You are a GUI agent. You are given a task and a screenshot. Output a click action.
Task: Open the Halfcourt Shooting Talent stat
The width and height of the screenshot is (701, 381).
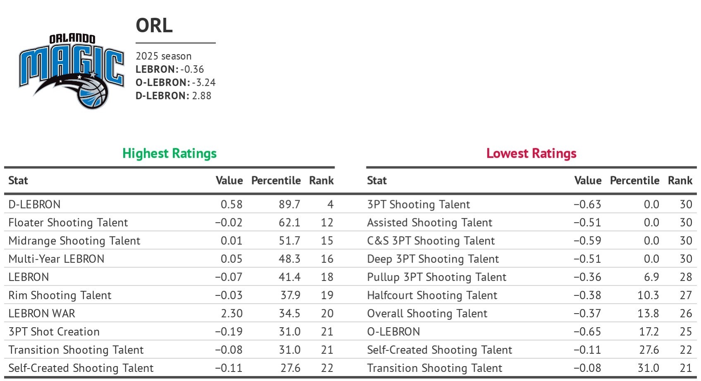click(x=432, y=295)
